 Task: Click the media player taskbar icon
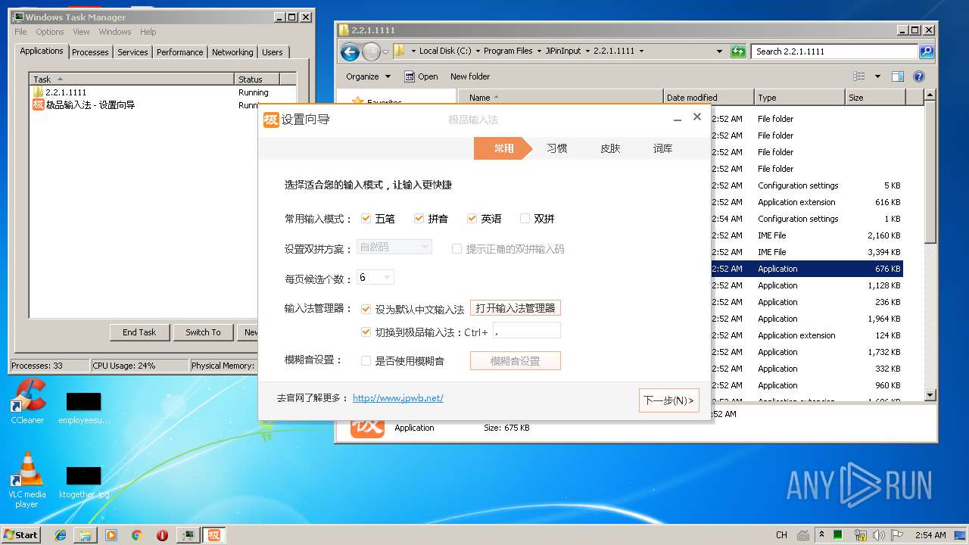(x=111, y=535)
